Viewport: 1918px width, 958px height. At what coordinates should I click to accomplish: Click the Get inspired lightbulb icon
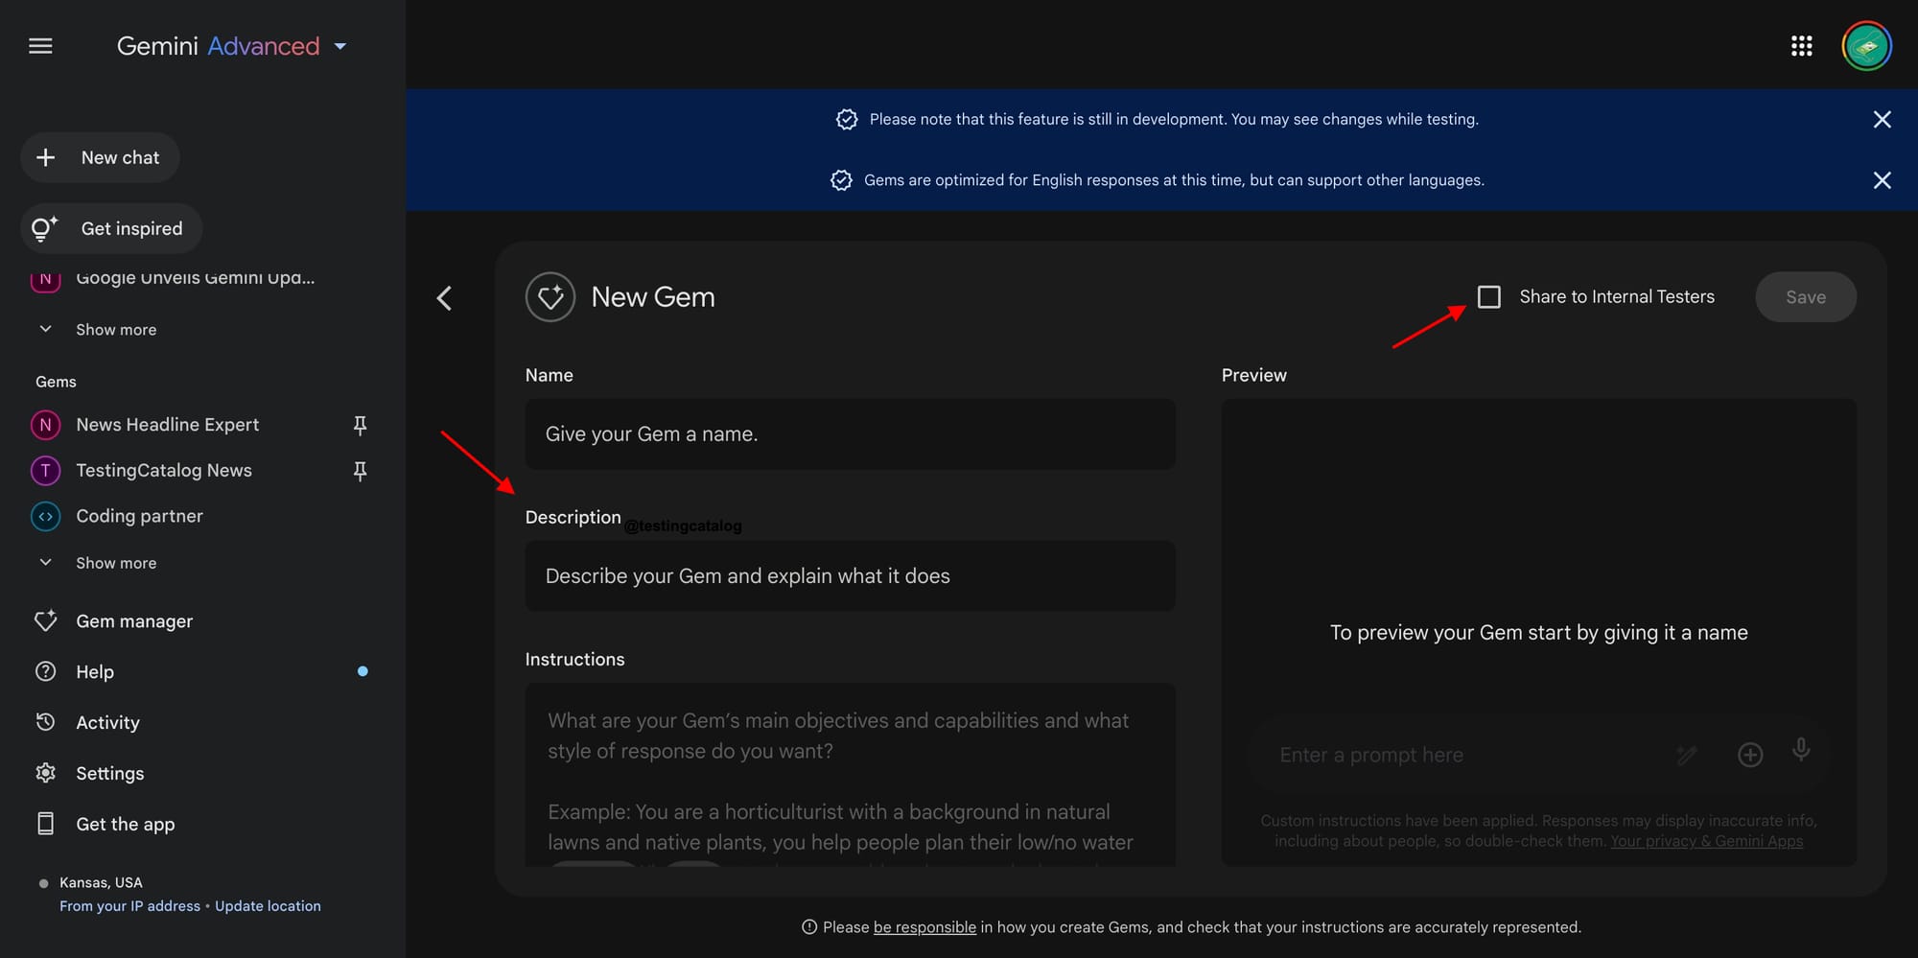click(44, 228)
